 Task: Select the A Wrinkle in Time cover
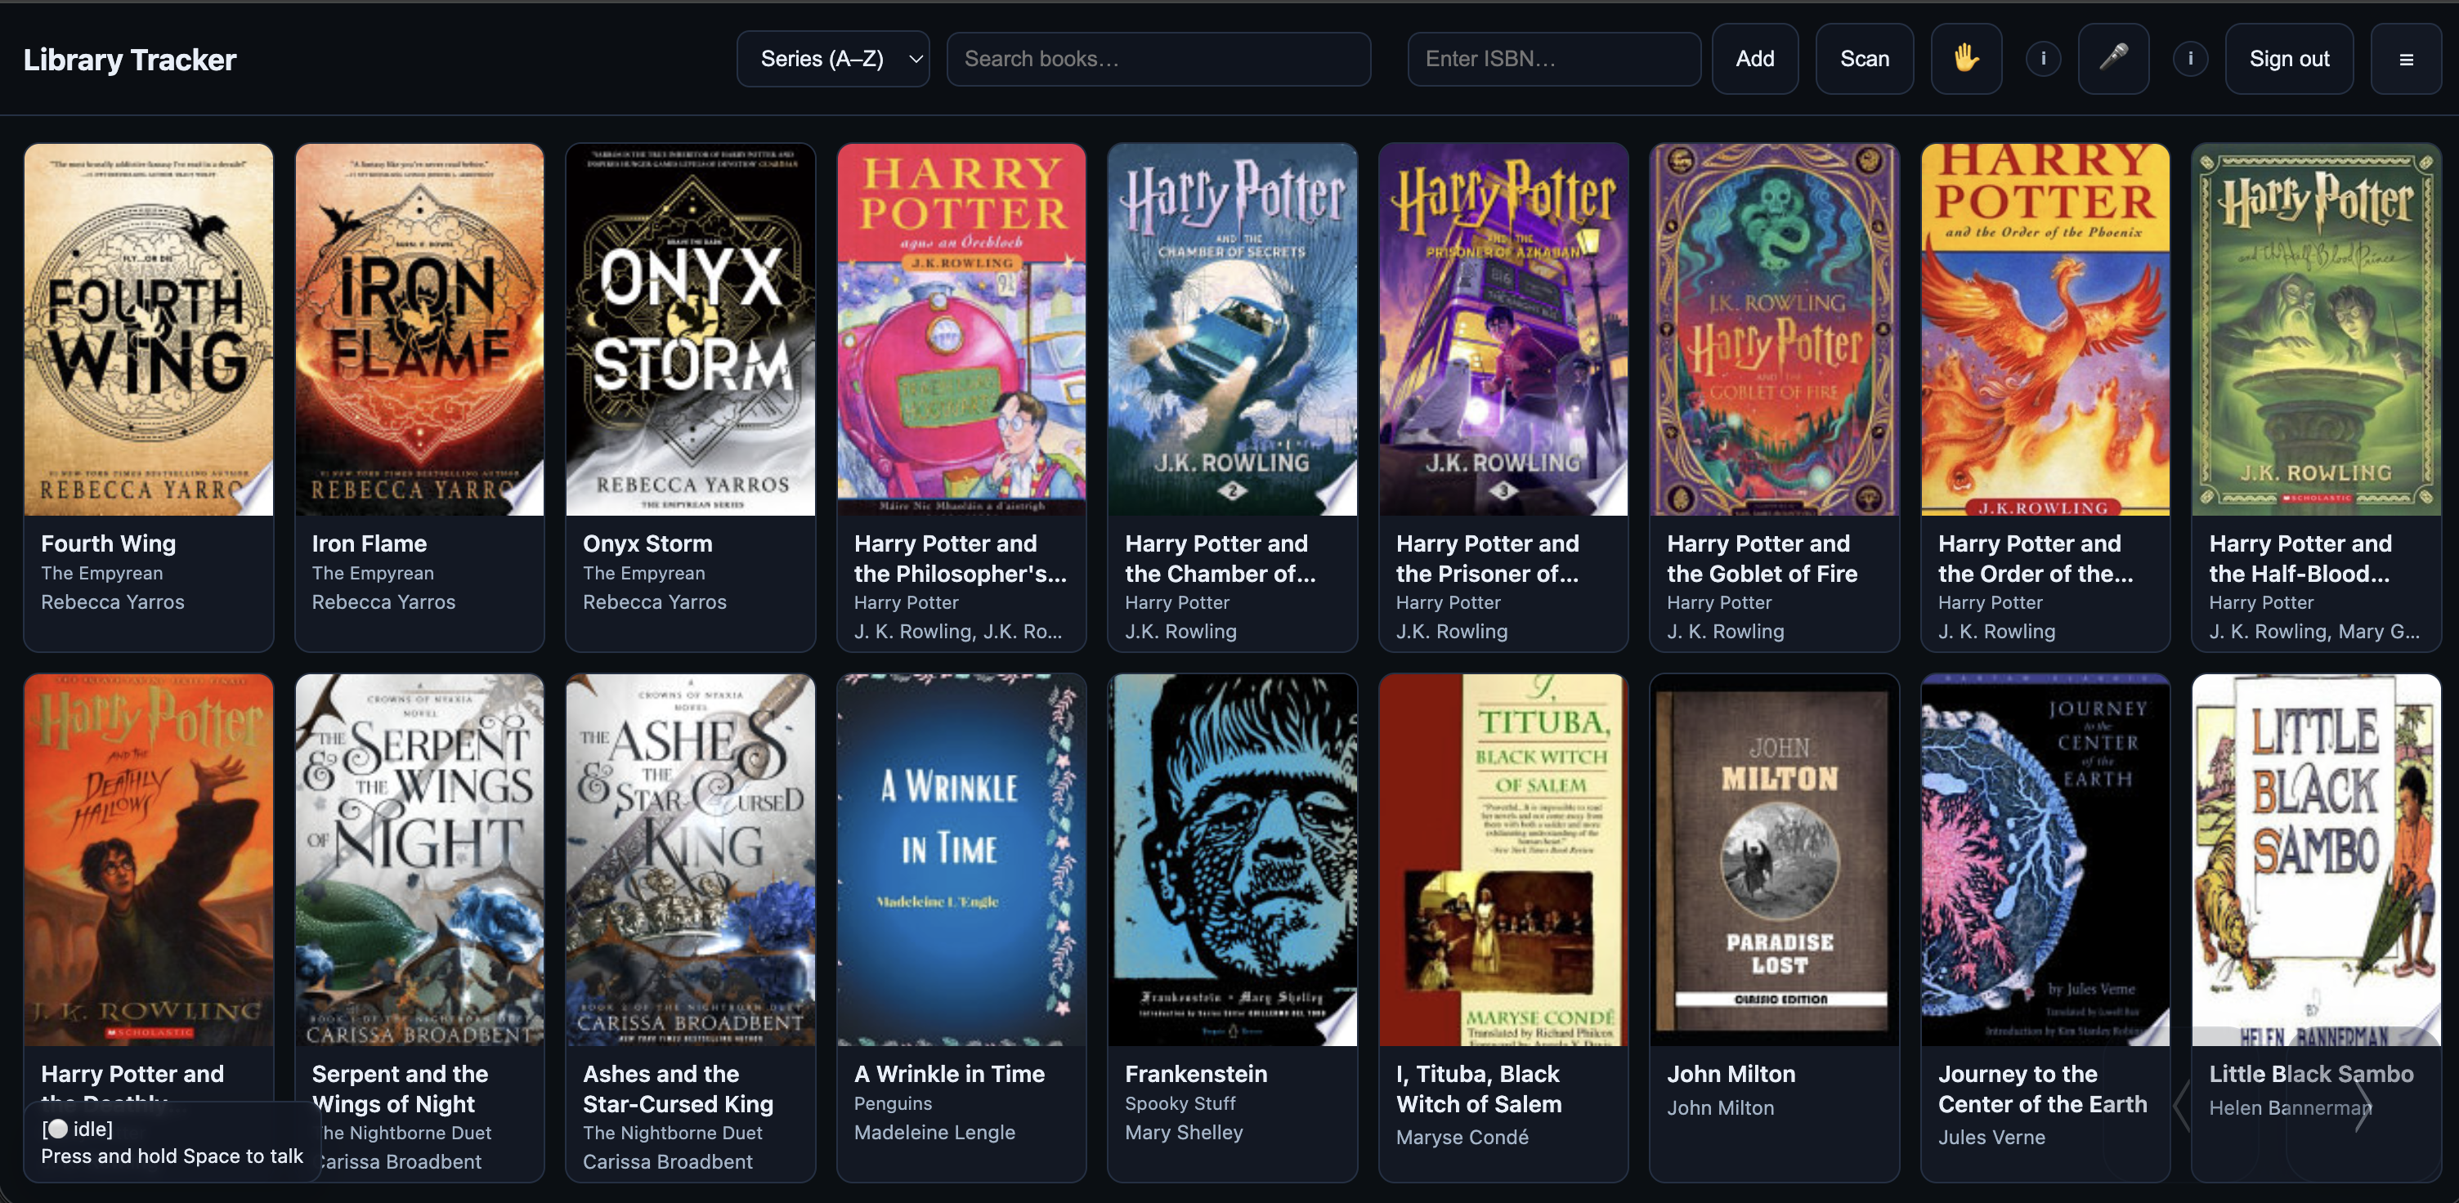961,860
